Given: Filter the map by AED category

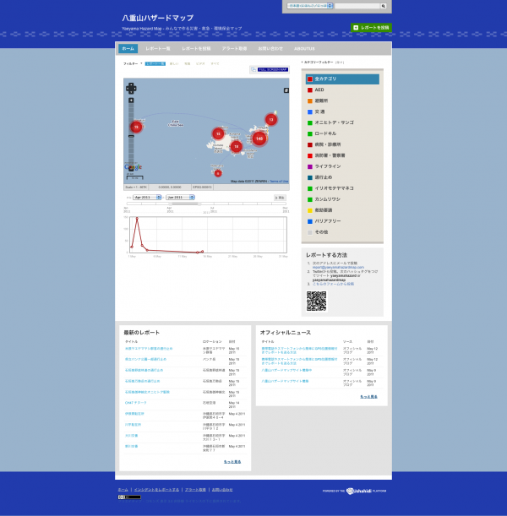Looking at the screenshot, I should pos(342,90).
